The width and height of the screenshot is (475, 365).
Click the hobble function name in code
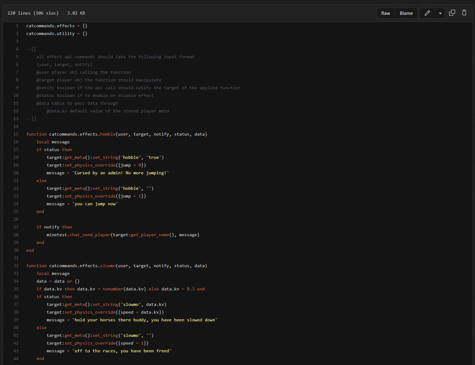coord(108,134)
